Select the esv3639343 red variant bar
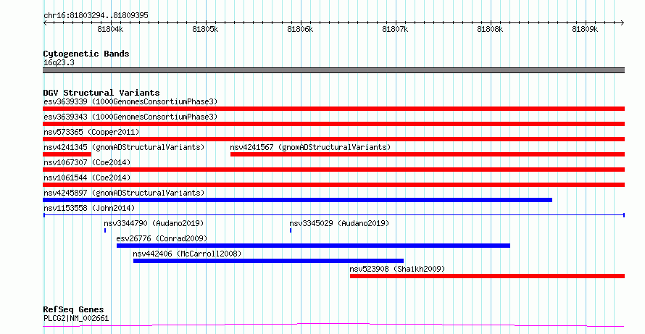The width and height of the screenshot is (645, 334). pyautogui.click(x=333, y=124)
